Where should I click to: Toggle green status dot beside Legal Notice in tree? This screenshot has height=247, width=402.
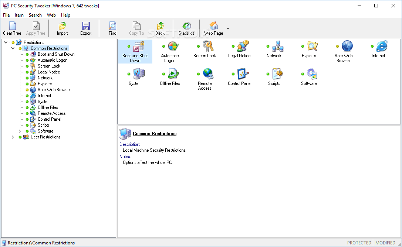pos(27,72)
